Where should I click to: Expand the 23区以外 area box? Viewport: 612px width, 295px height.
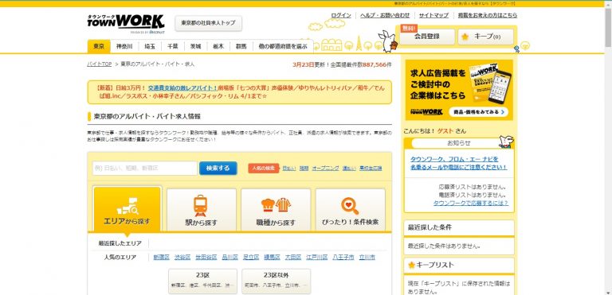(x=276, y=281)
